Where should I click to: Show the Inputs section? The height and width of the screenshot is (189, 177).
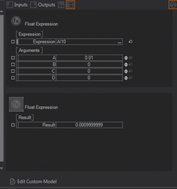(x=17, y=5)
